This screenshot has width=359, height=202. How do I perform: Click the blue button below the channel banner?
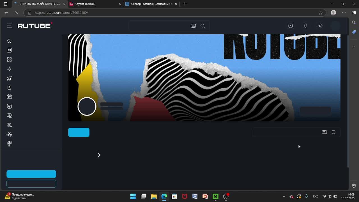79,132
